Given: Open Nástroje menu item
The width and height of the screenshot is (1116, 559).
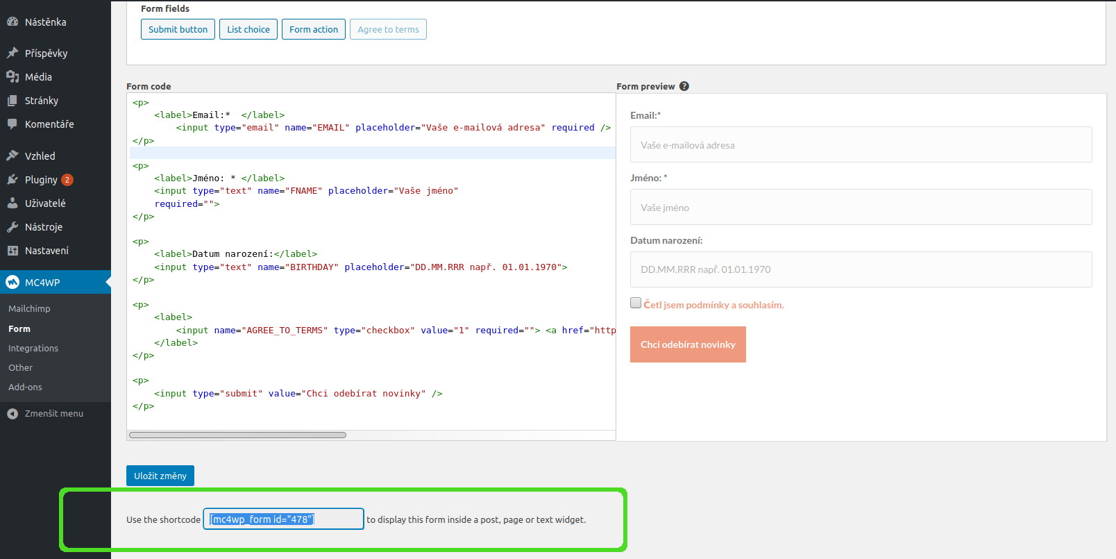Looking at the screenshot, I should [x=56, y=226].
